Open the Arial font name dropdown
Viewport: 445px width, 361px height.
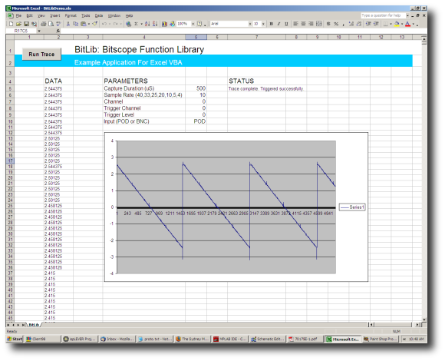click(250, 24)
